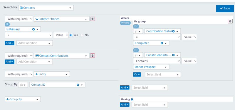Image resolution: width=235 pixels, height=110 pixels.
Task: Click the Having Select field input
Action: coord(150,105)
